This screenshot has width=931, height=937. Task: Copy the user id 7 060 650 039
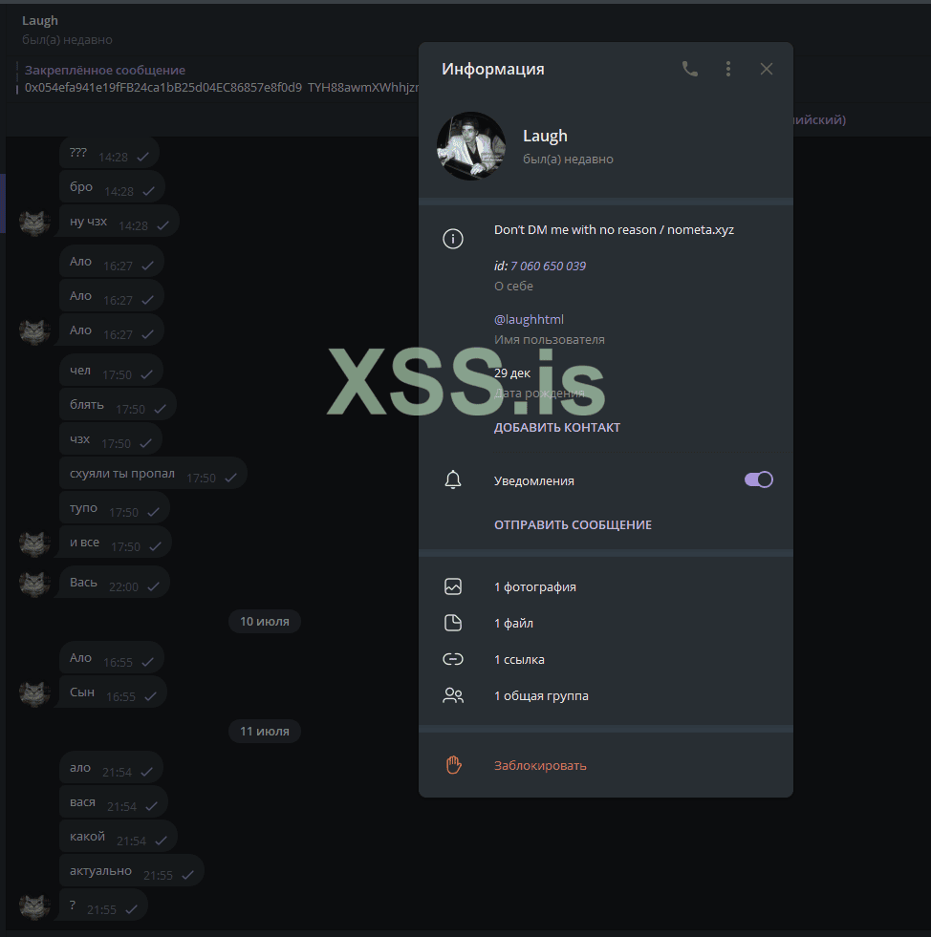548,266
